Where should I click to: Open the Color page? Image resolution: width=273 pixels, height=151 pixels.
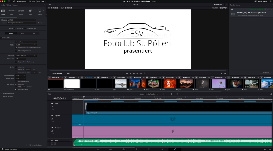click(149, 149)
